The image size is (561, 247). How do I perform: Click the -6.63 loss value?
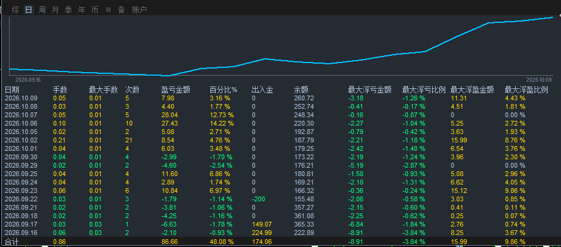(x=169, y=224)
